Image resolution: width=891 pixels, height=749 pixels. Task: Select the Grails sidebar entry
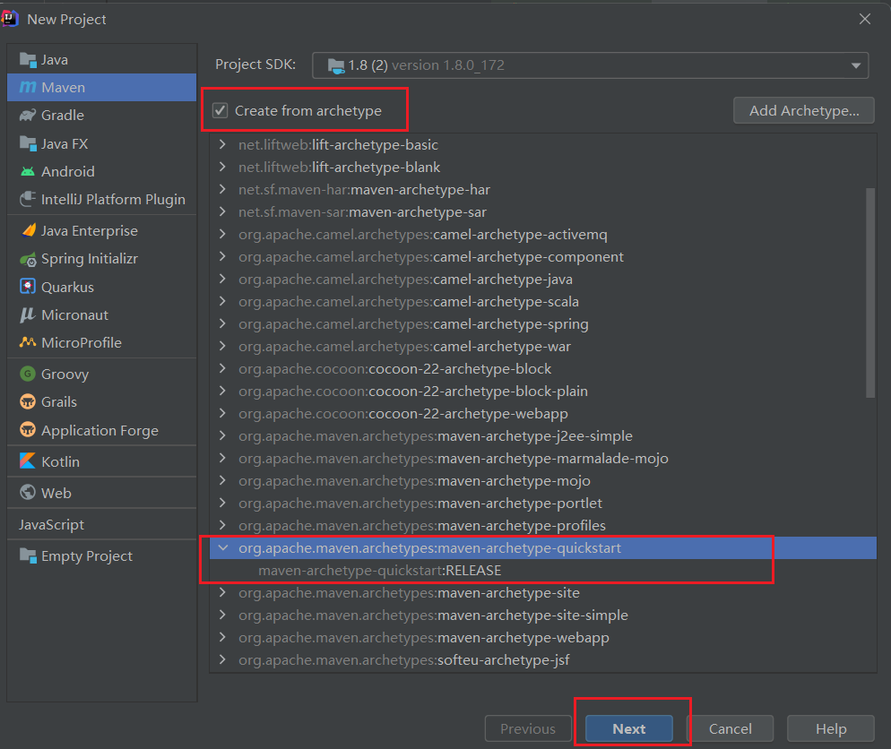click(63, 401)
